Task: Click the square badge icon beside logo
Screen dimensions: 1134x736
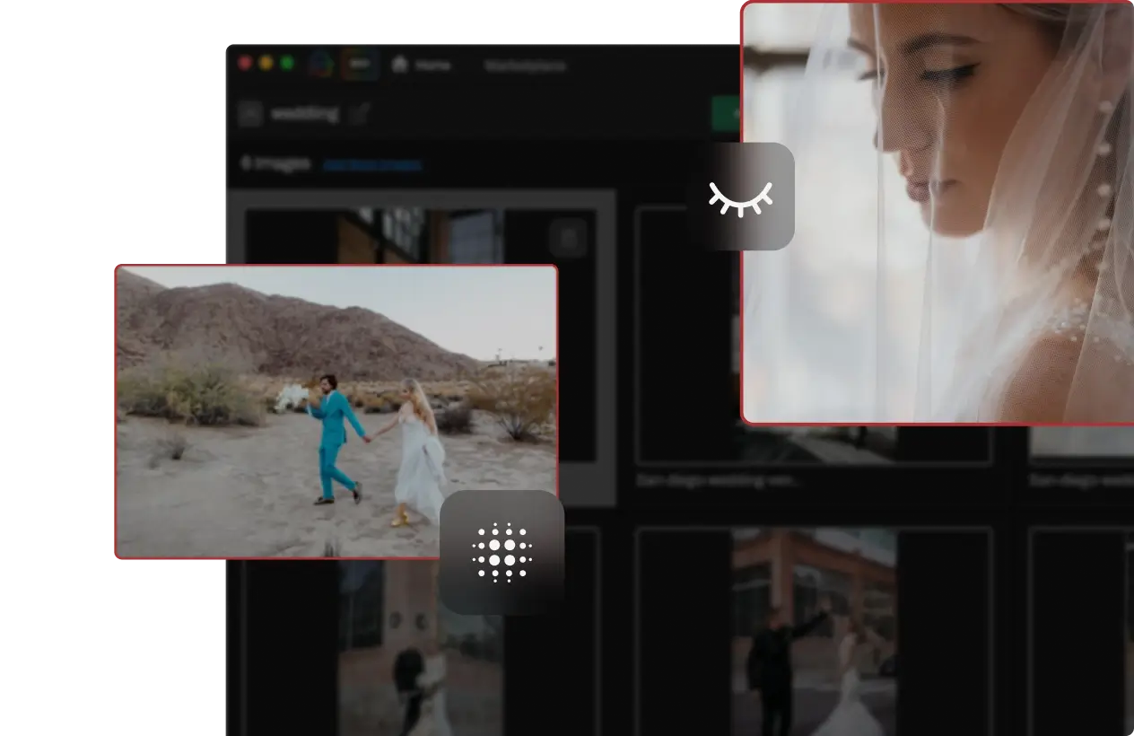Action: point(359,64)
